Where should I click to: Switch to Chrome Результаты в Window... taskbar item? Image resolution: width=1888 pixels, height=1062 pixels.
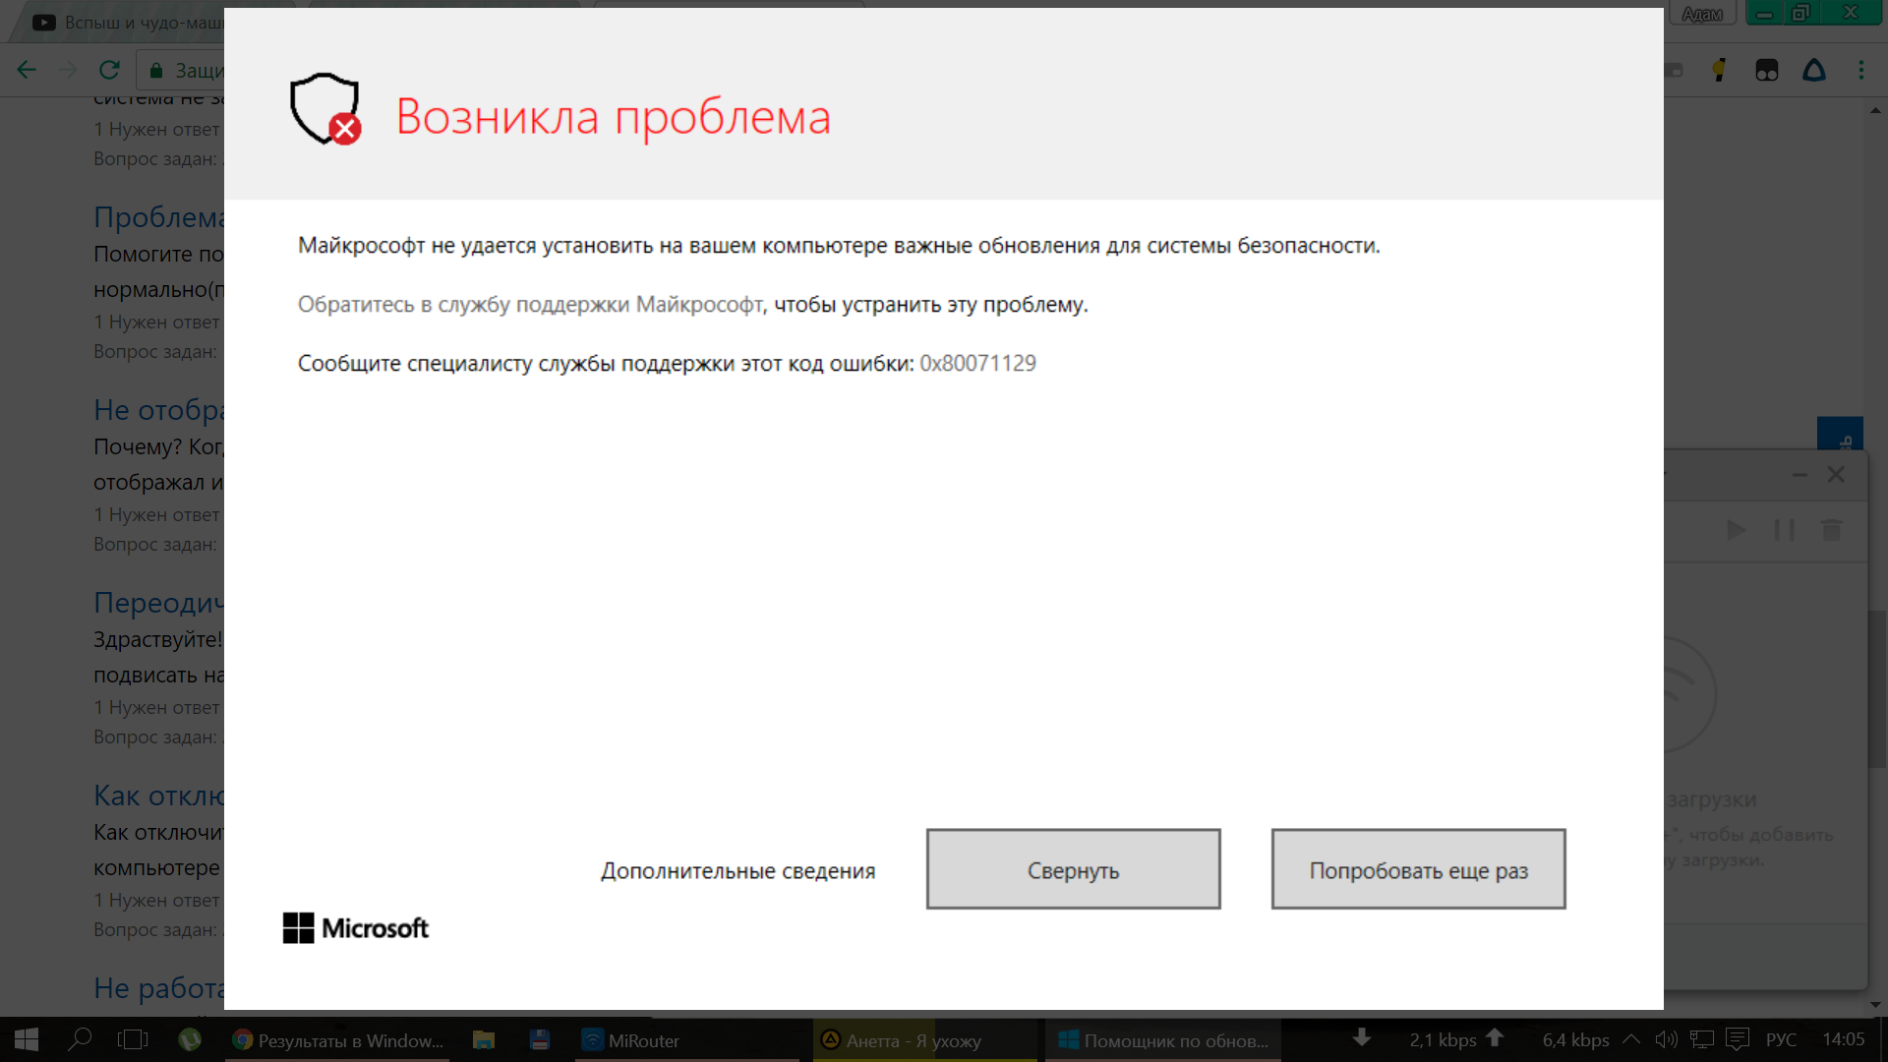point(337,1040)
